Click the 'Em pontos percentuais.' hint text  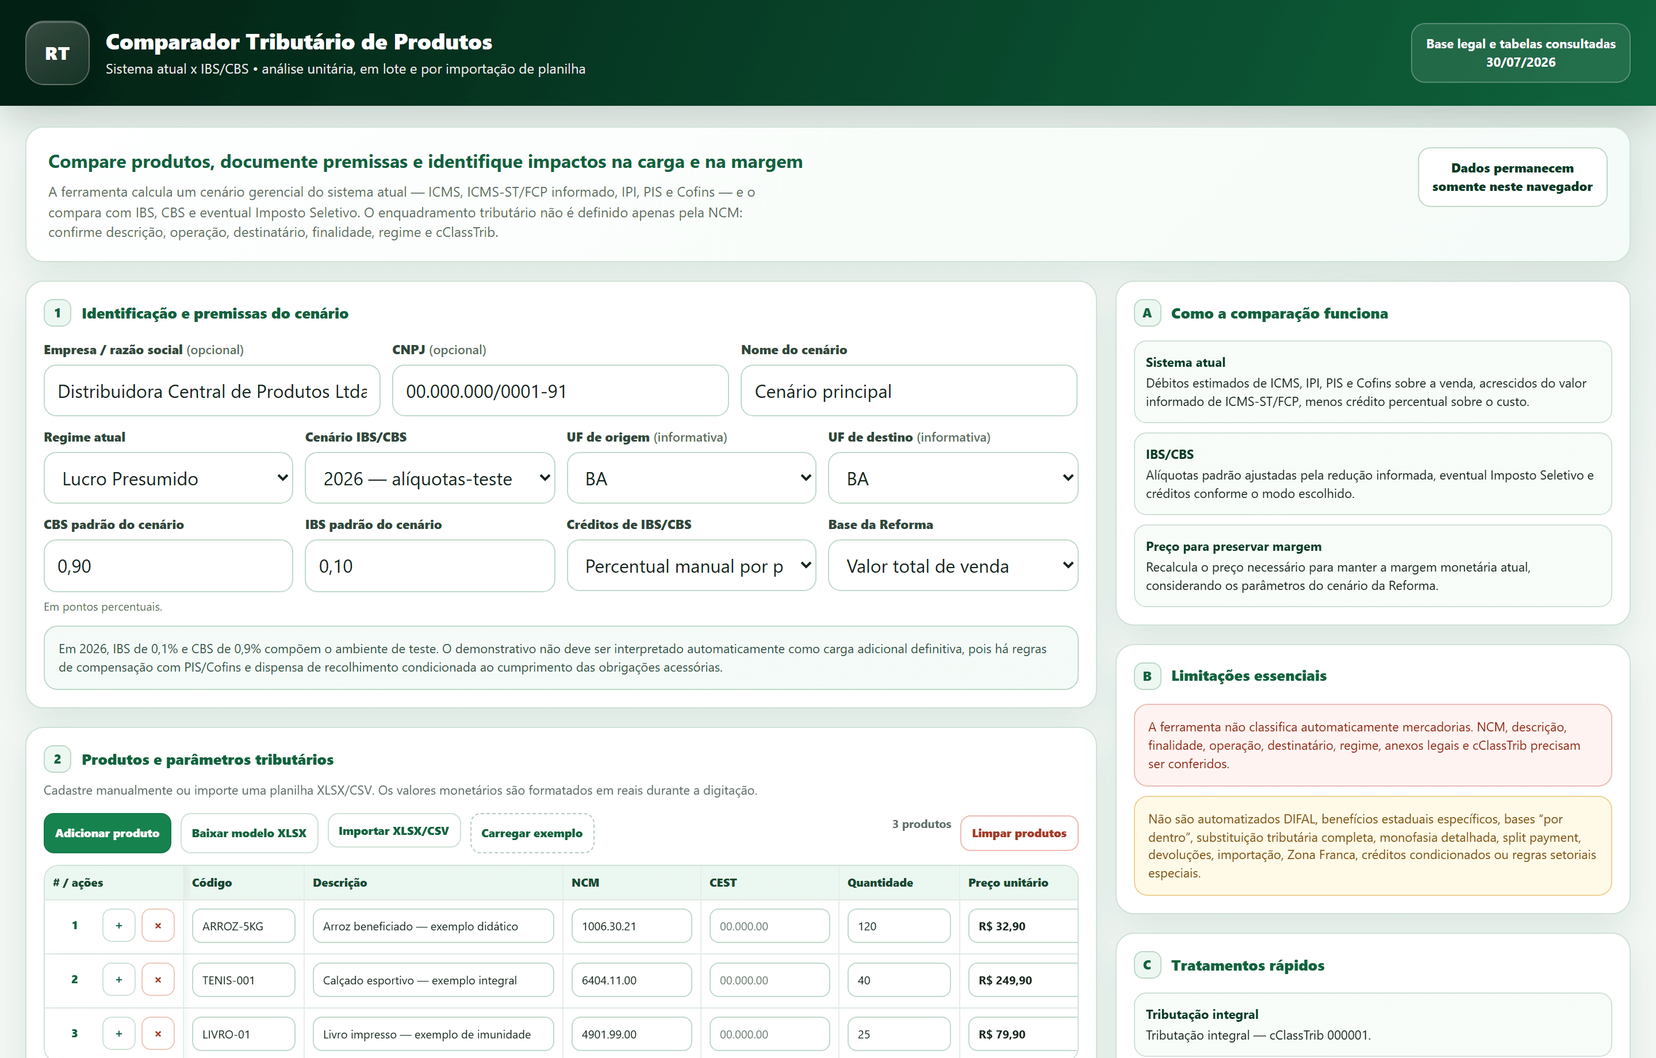point(103,607)
